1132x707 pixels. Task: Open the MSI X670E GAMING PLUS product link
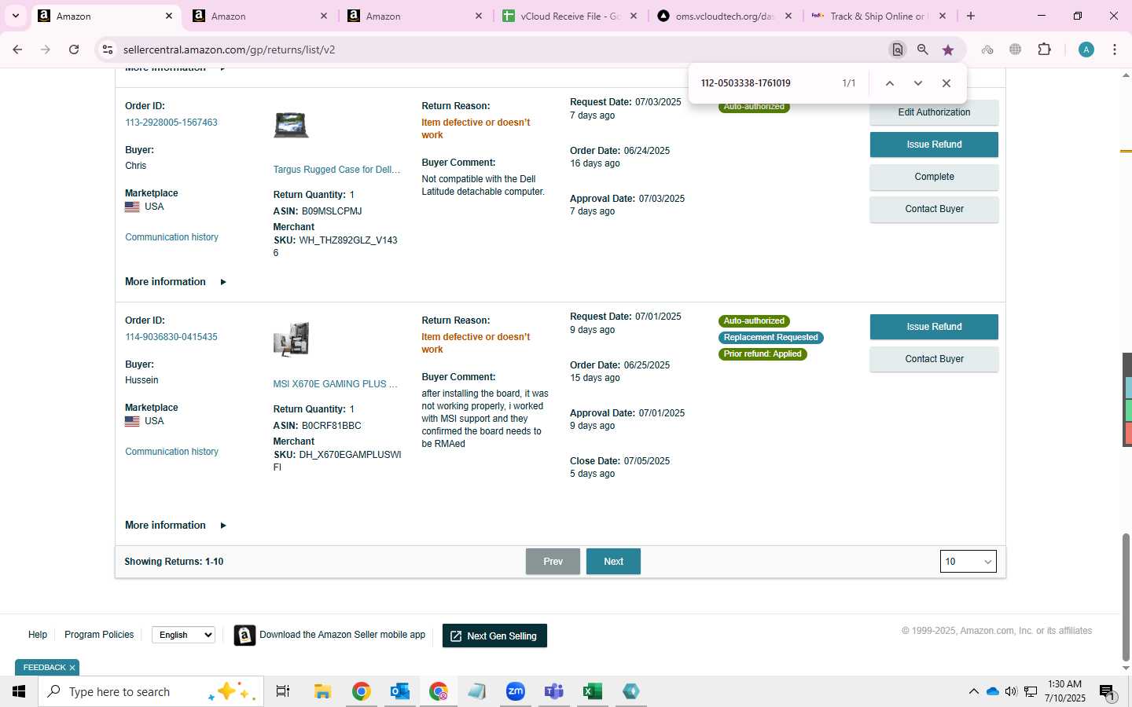[x=335, y=384]
